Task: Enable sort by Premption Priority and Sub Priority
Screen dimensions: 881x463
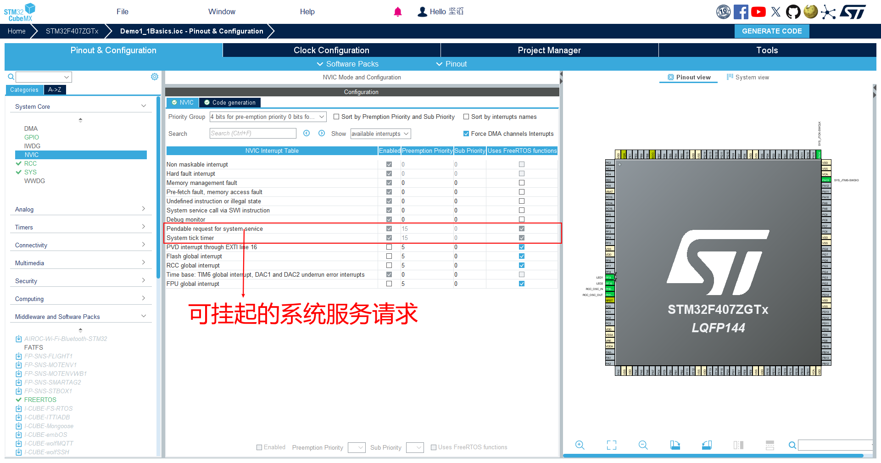Action: coord(336,117)
